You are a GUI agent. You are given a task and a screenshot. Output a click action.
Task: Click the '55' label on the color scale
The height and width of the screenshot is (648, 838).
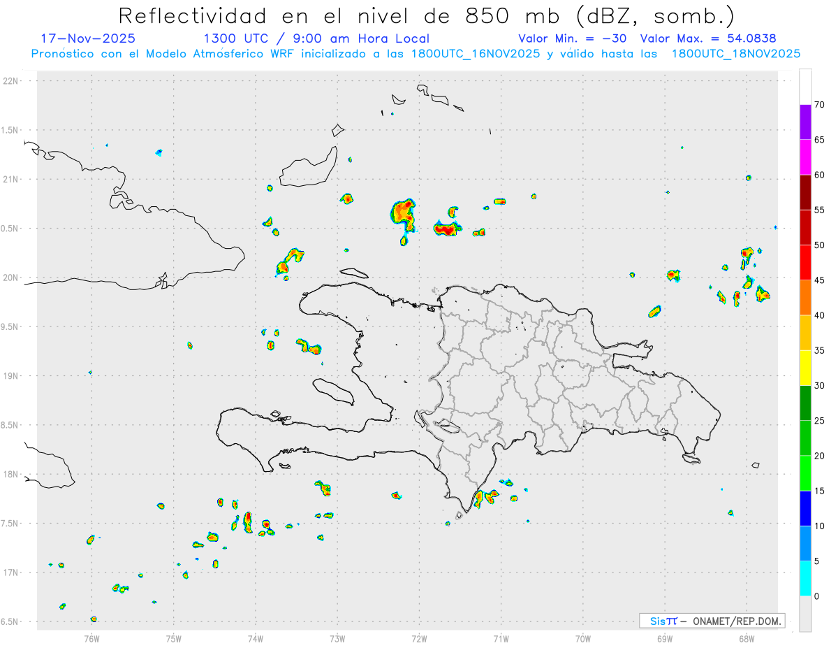pos(820,210)
